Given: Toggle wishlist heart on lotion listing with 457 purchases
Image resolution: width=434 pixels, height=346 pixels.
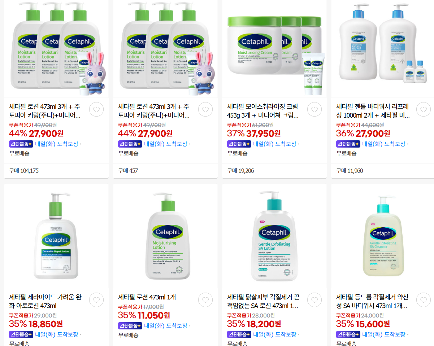Looking at the screenshot, I should (205, 109).
